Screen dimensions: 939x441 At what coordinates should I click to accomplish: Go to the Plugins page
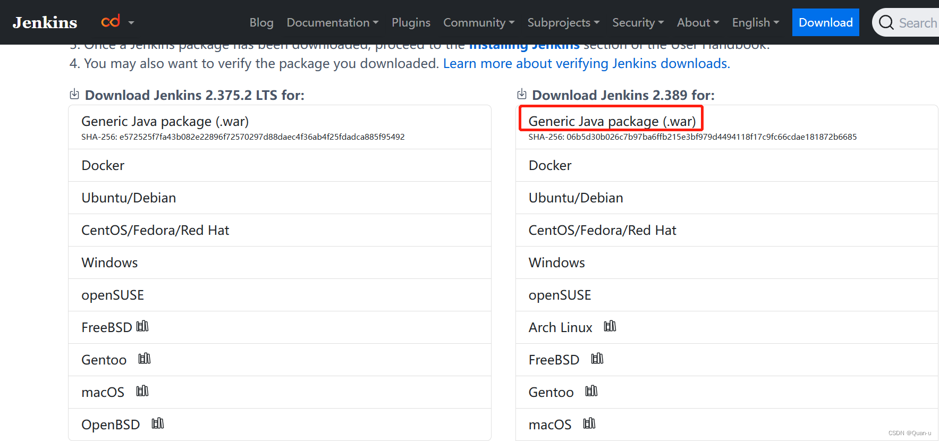411,22
